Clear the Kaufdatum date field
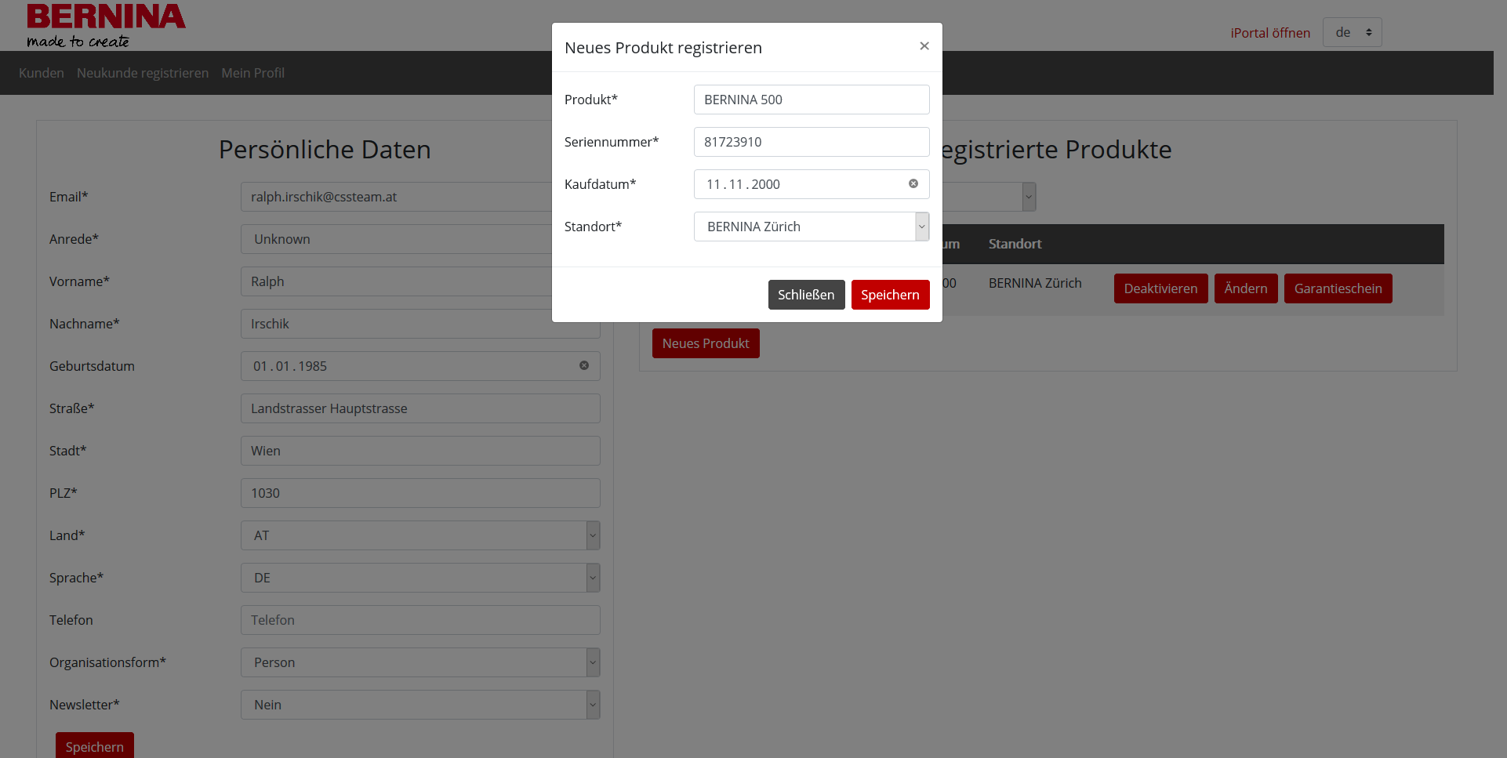Screen dimensions: 1507x758 click(x=913, y=183)
